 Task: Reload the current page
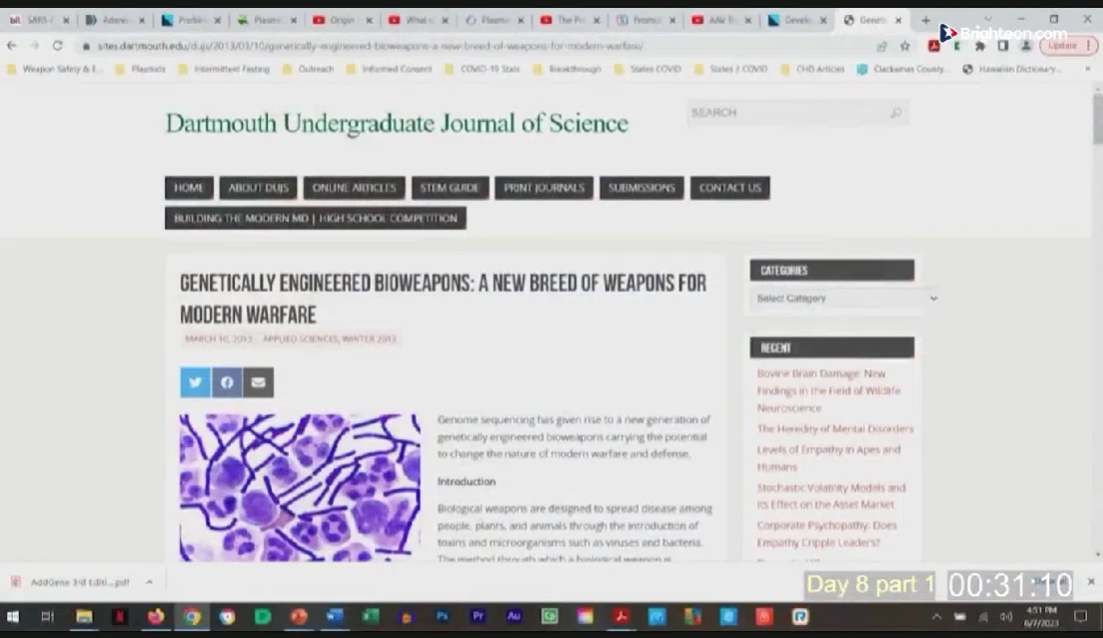pyautogui.click(x=58, y=46)
